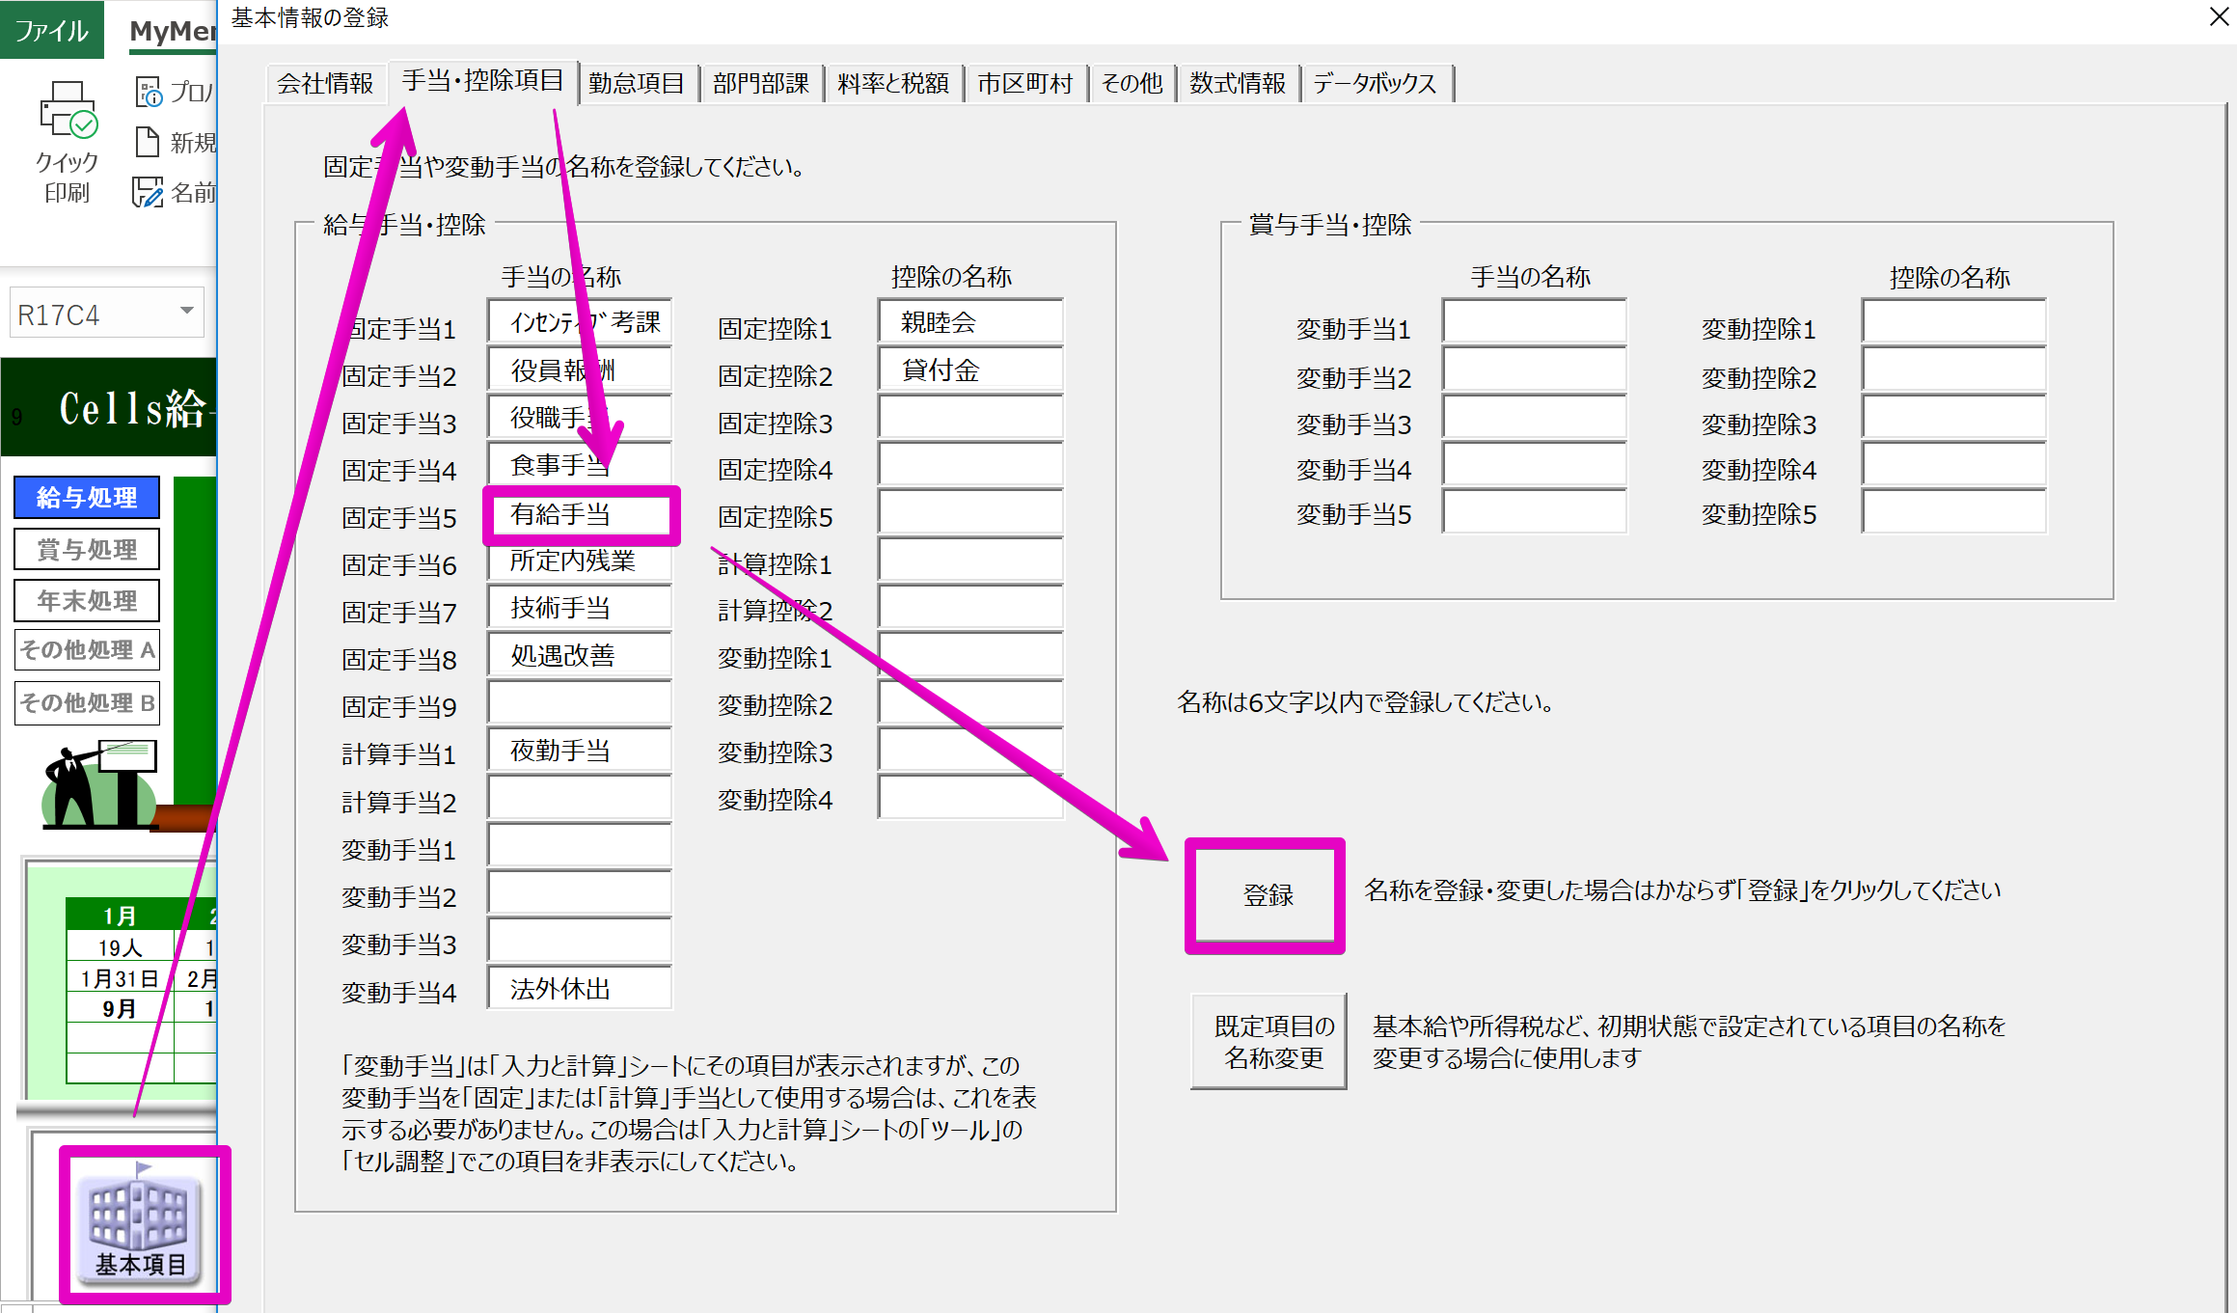The width and height of the screenshot is (2237, 1313).
Task: Click the 有給手当 field for 固定手当5
Action: pyautogui.click(x=580, y=515)
